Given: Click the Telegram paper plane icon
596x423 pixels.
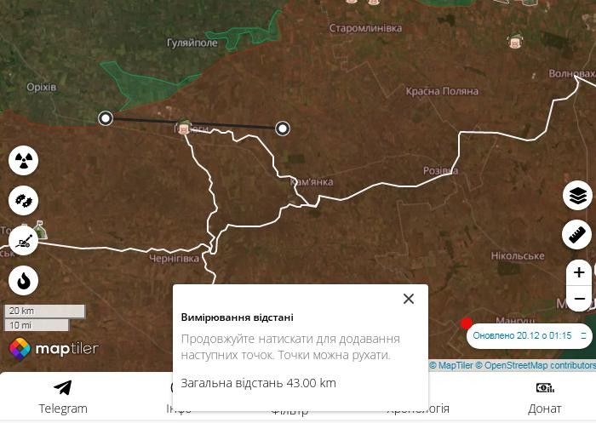Looking at the screenshot, I should click(x=63, y=388).
